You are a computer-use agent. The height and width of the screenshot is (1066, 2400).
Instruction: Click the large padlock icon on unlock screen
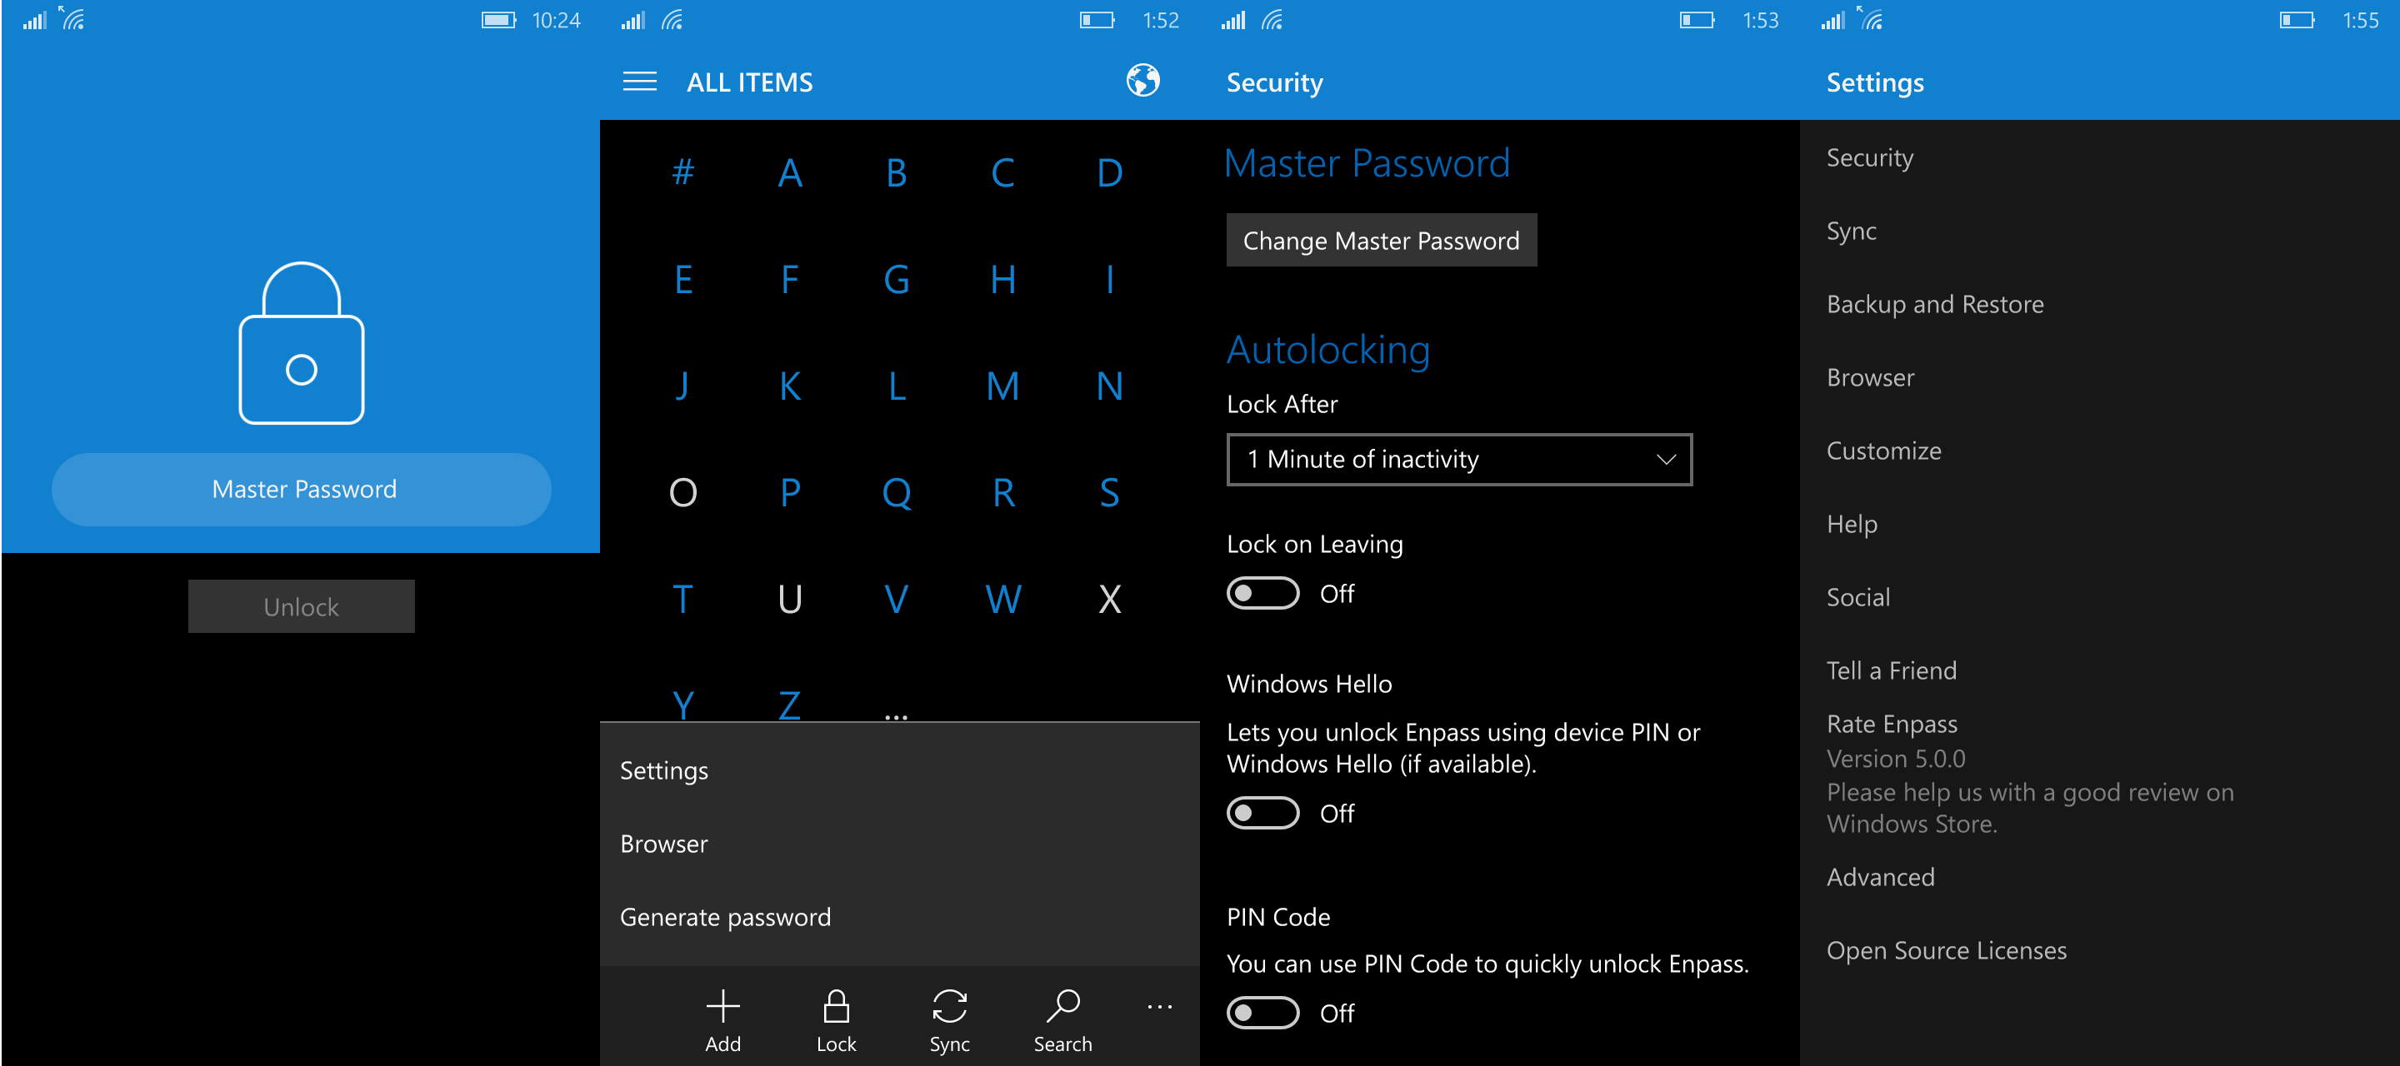coord(301,342)
